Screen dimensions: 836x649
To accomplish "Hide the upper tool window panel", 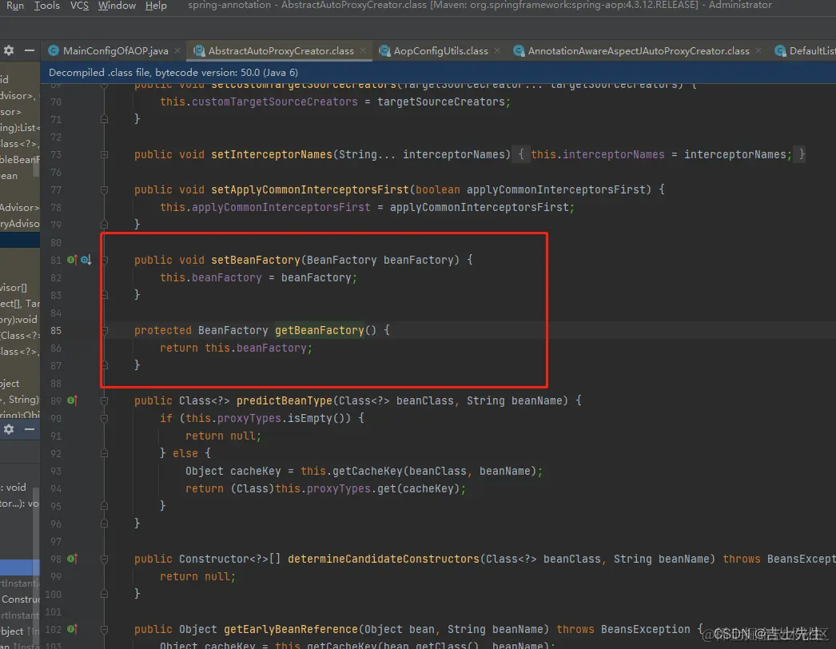I will pyautogui.click(x=30, y=50).
